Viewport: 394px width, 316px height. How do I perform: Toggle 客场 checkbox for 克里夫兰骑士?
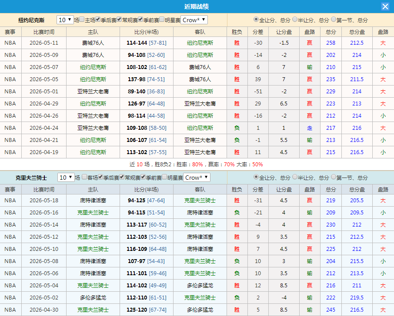tap(84, 177)
